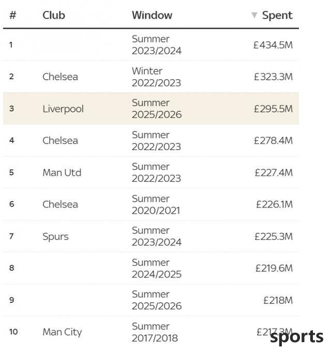This screenshot has height=353, width=331.
Task: Sort by the Club column header
Action: pos(54,16)
